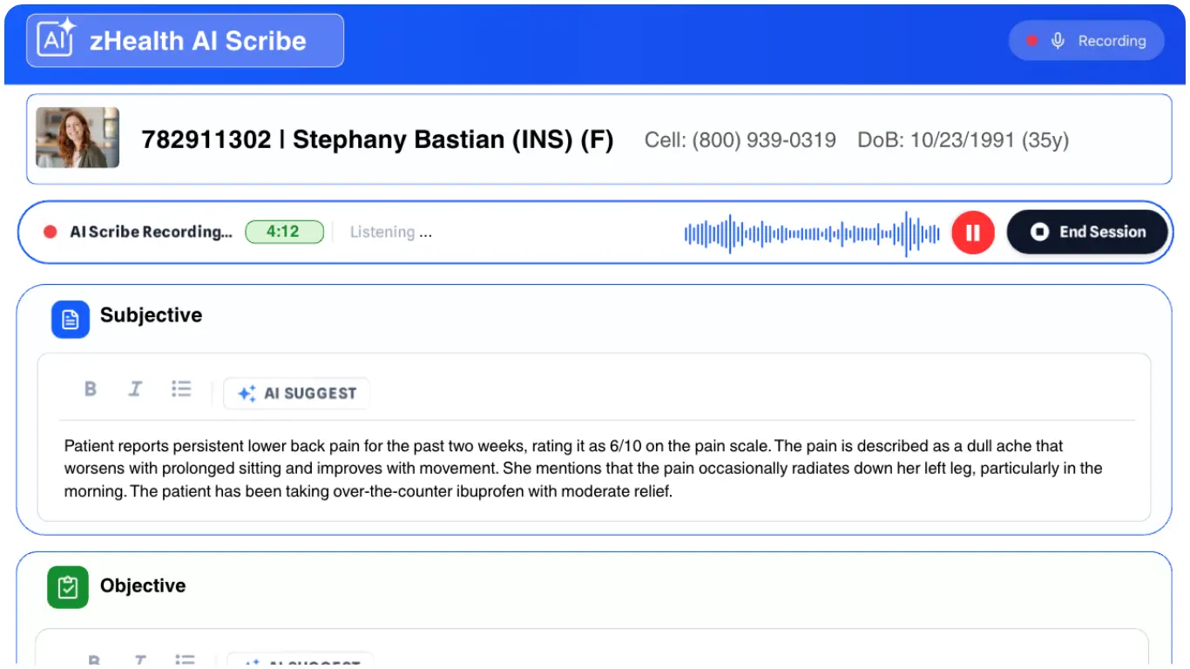Click AI SUGGEST in Objective section

[x=301, y=661]
